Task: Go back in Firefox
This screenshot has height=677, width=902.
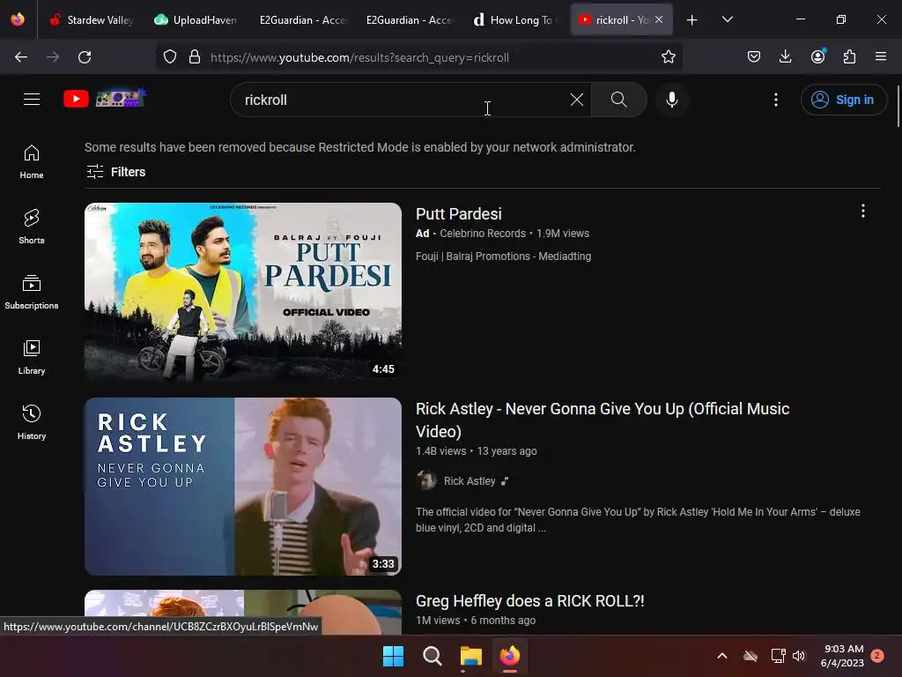Action: pyautogui.click(x=21, y=57)
